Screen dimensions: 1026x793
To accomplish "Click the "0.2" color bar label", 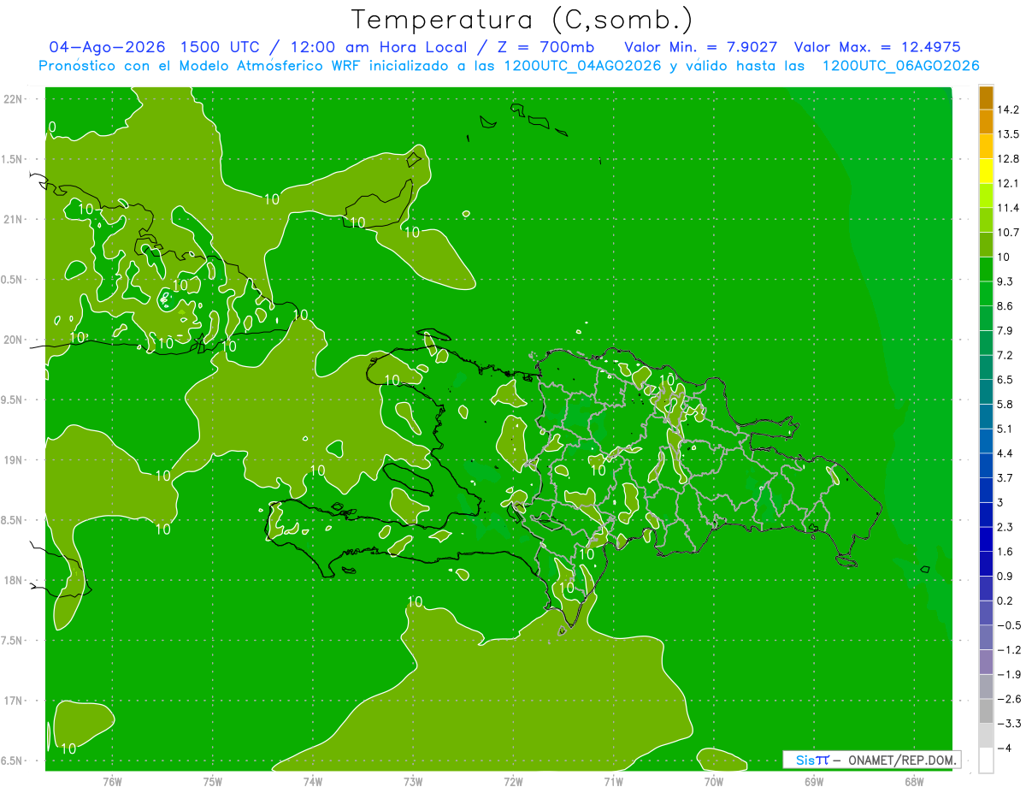I will click(x=1005, y=601).
